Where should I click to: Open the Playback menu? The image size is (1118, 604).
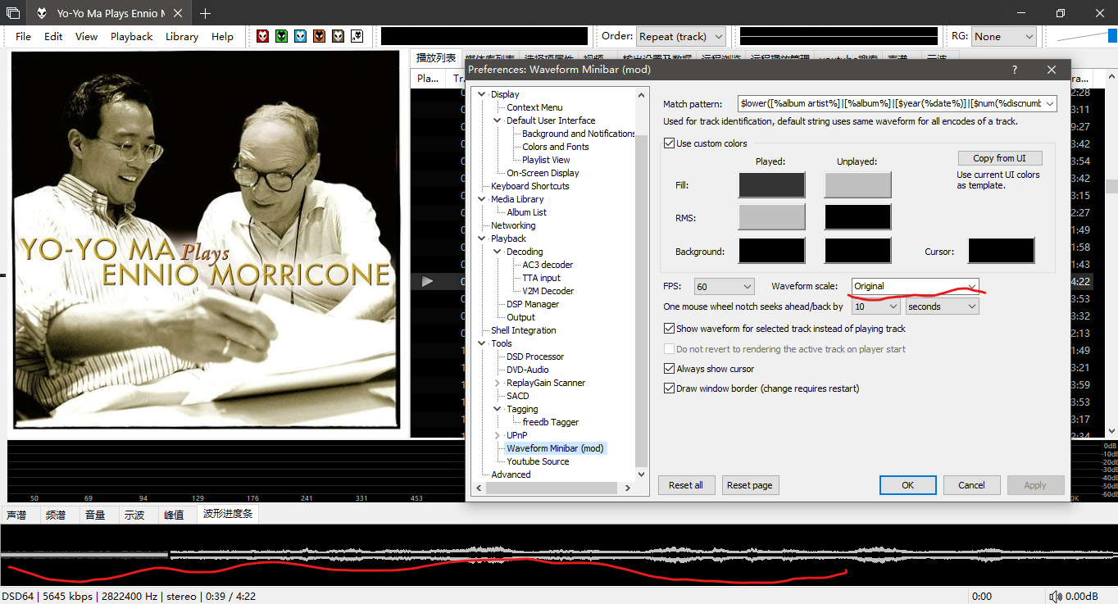click(131, 37)
